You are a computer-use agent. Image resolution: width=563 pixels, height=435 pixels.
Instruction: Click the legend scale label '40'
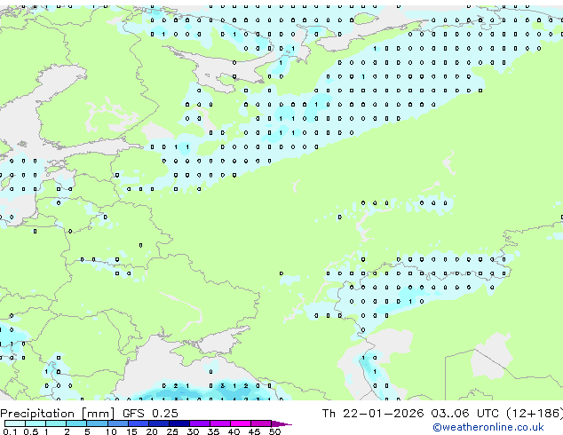pyautogui.click(x=234, y=431)
